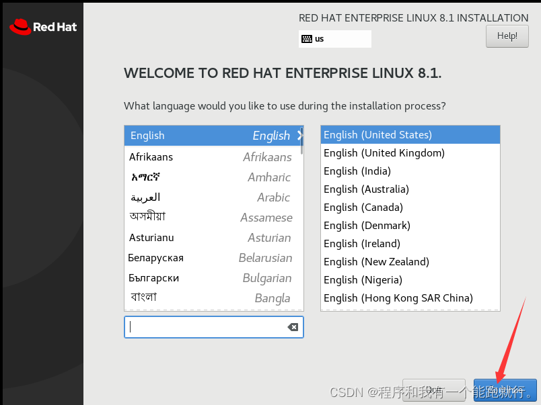Select Asturianu in the language list
The height and width of the screenshot is (405, 541).
pyautogui.click(x=213, y=238)
